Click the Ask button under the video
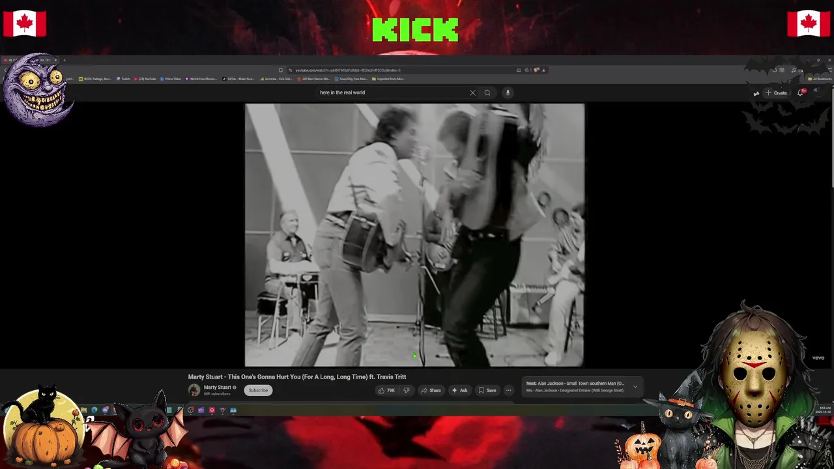This screenshot has width=834, height=469. click(459, 390)
